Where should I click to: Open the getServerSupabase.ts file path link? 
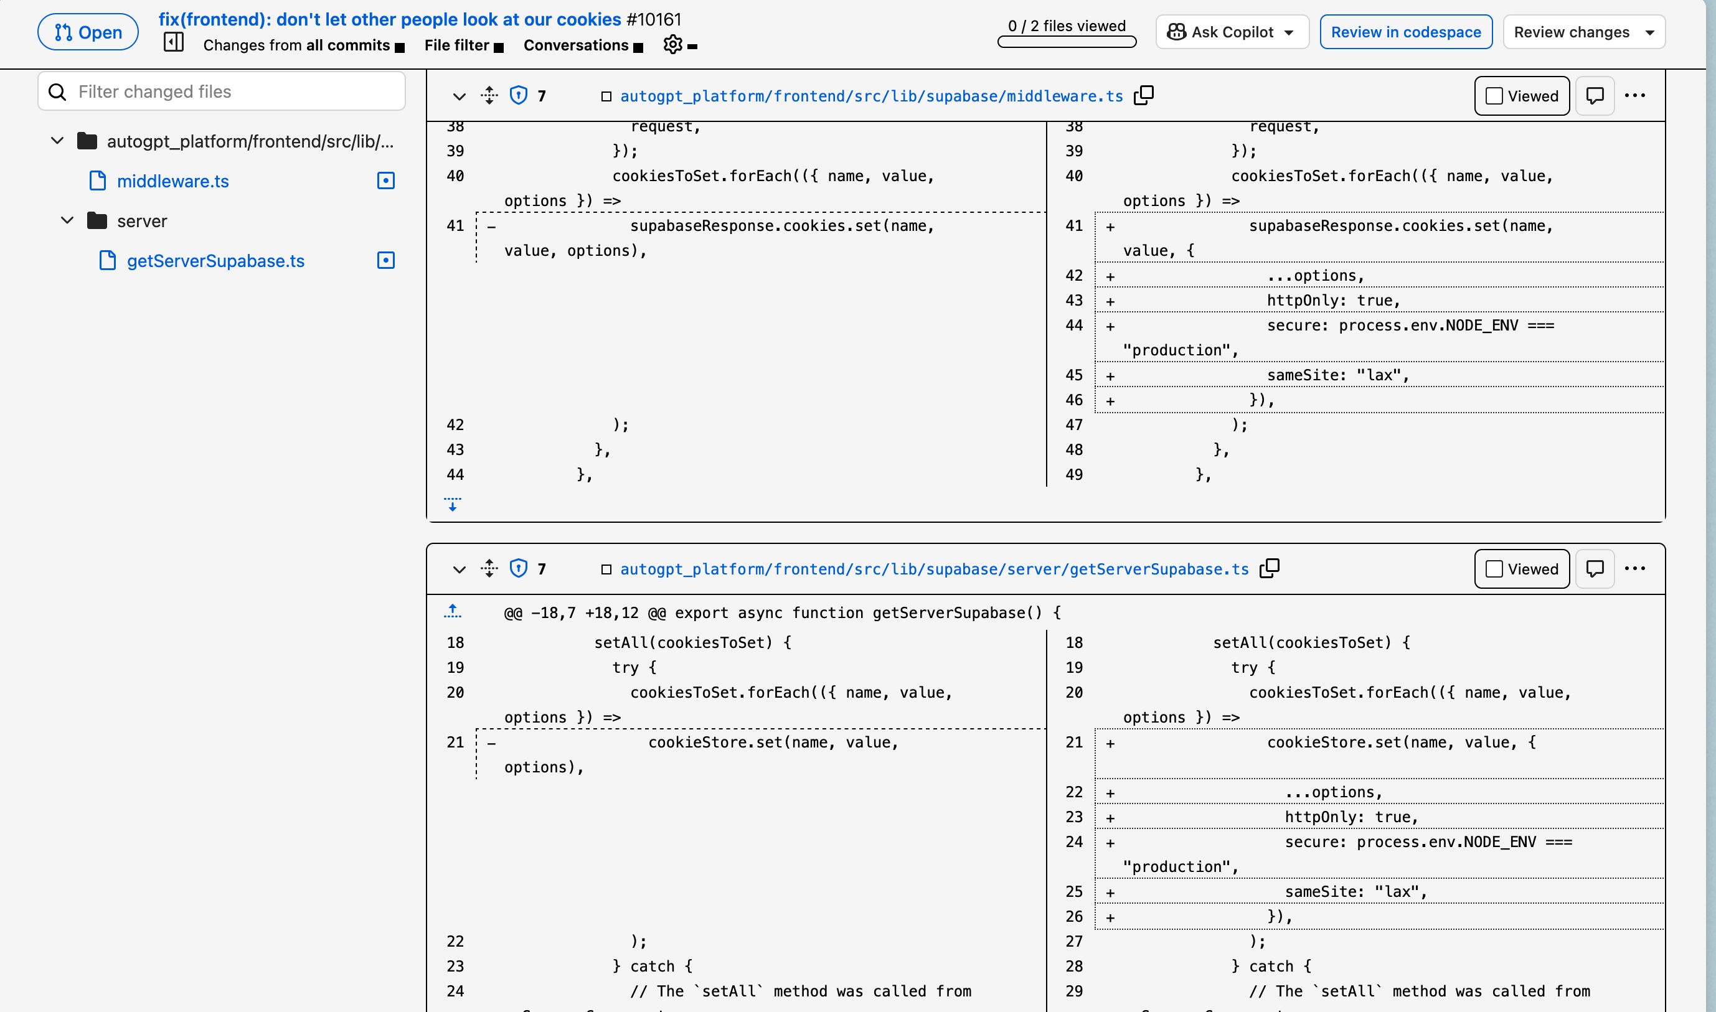pyautogui.click(x=934, y=569)
